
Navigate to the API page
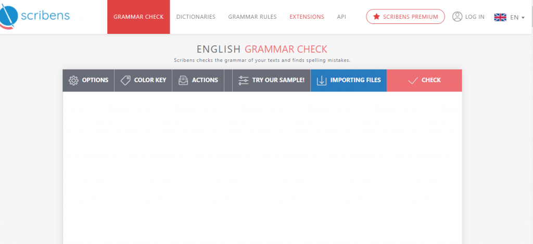click(x=341, y=17)
